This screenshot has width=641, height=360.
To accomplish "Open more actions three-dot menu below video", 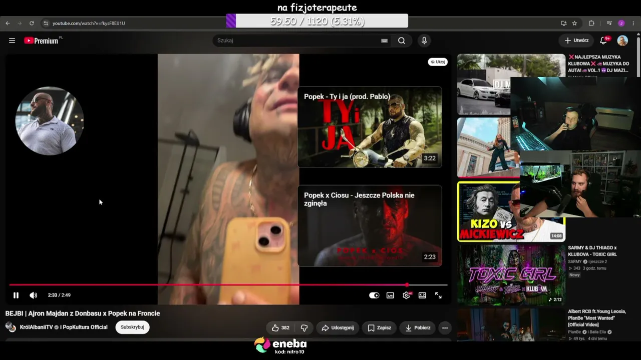I will coord(445,328).
